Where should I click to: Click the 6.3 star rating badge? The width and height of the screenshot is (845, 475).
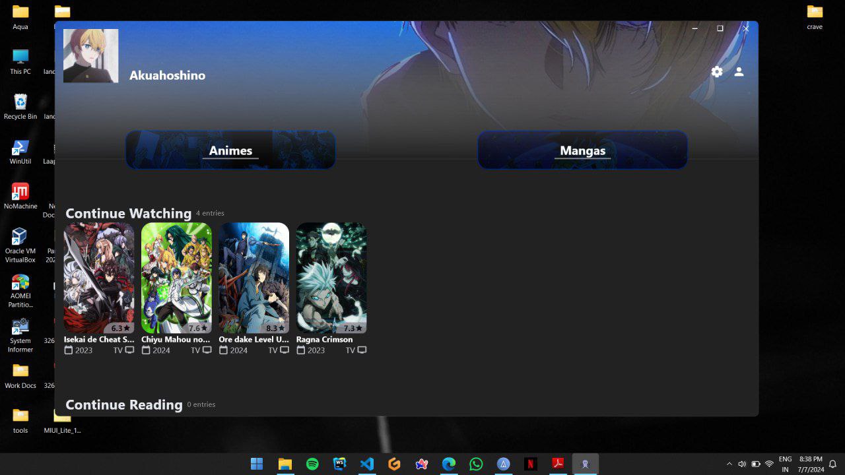coord(120,328)
